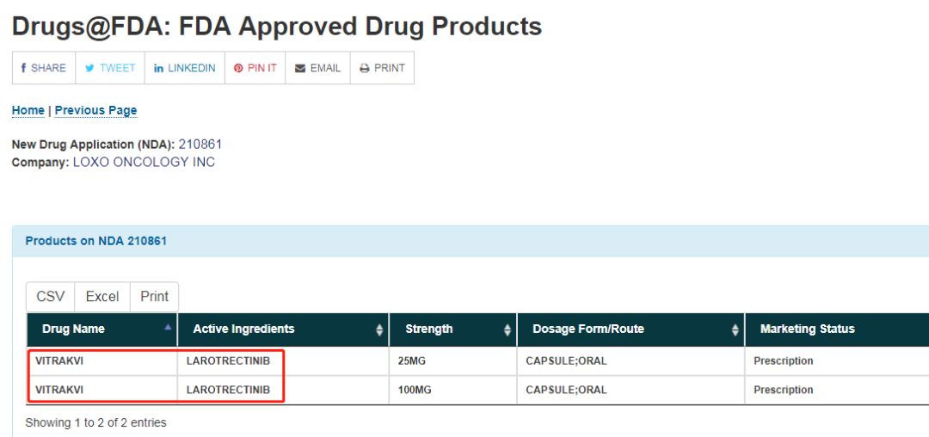Screen dimensions: 929x437
Task: Export table as CSV
Action: point(51,297)
